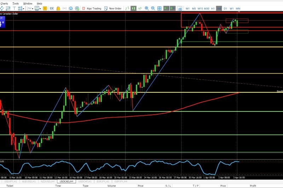Open the Market shopping bag icon

(58, 8)
